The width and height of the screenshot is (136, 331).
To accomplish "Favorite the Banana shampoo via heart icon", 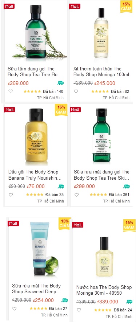I will coord(11,195).
